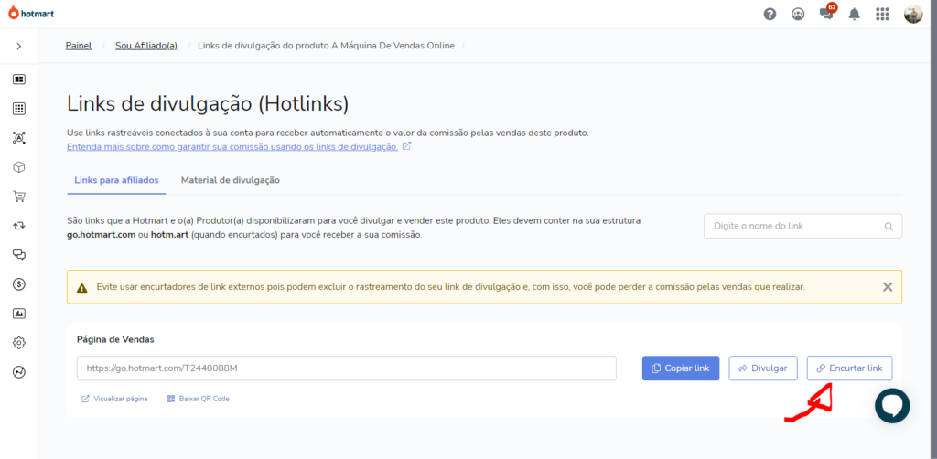This screenshot has height=459, width=937.
Task: Open the dollar coin icon in sidebar
Action: click(19, 284)
